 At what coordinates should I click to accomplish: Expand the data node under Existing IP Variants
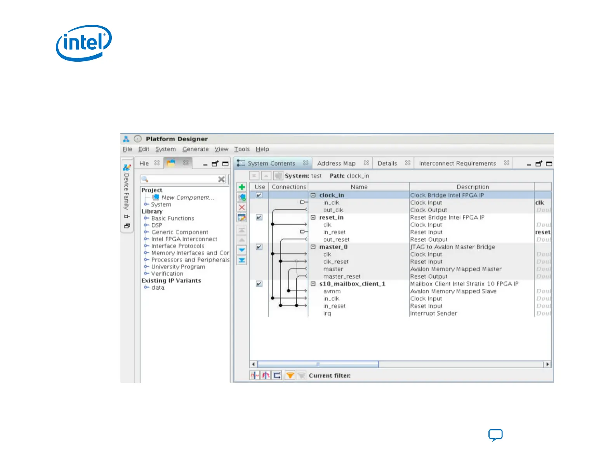click(x=146, y=288)
